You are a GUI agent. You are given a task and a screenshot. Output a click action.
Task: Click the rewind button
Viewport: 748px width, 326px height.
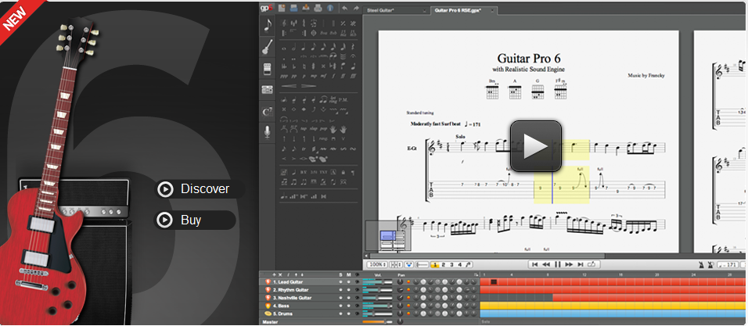click(x=546, y=264)
